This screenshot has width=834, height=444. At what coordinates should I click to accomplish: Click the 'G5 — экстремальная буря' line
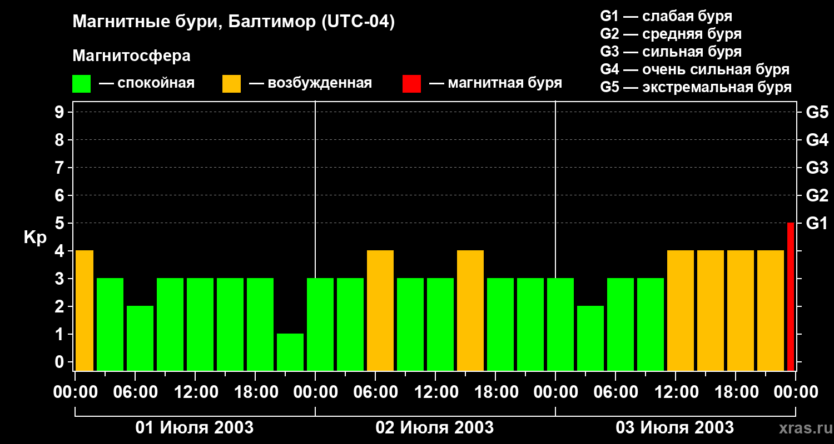[x=696, y=88]
